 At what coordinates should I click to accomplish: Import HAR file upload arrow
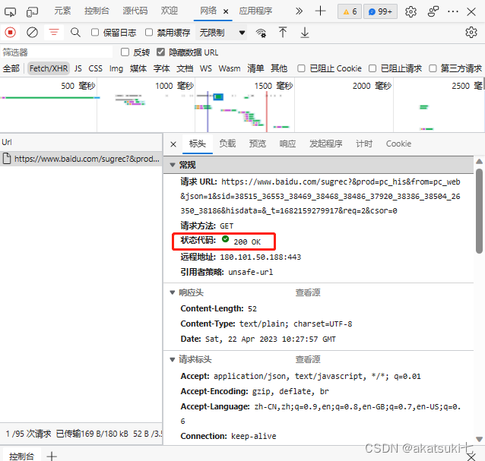click(x=282, y=32)
